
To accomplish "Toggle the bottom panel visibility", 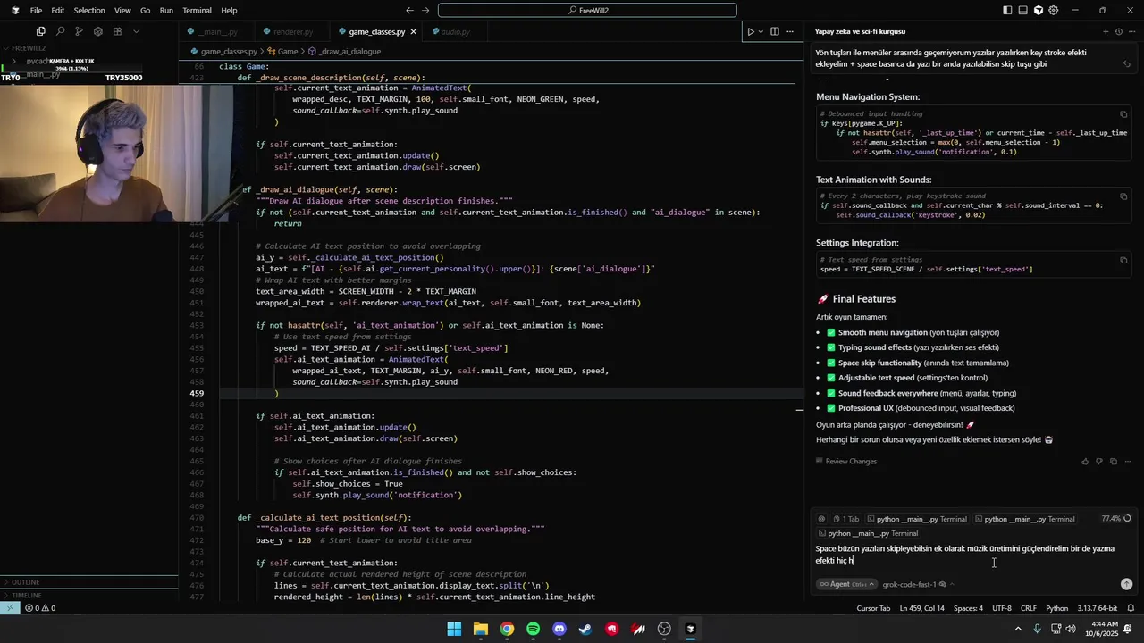I will (1022, 11).
